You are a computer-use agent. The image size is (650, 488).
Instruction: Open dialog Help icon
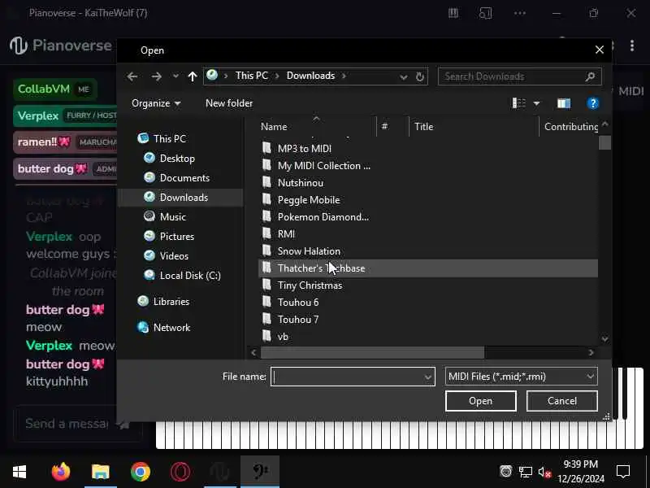[593, 103]
